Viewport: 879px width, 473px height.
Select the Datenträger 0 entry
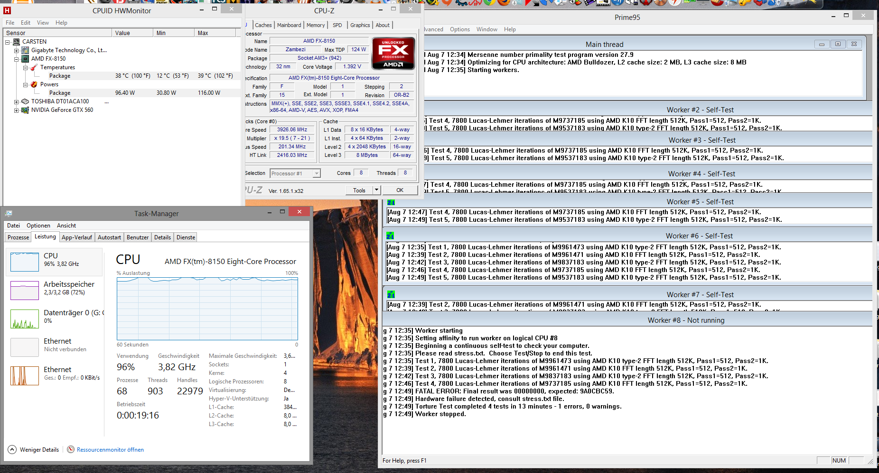(55, 318)
